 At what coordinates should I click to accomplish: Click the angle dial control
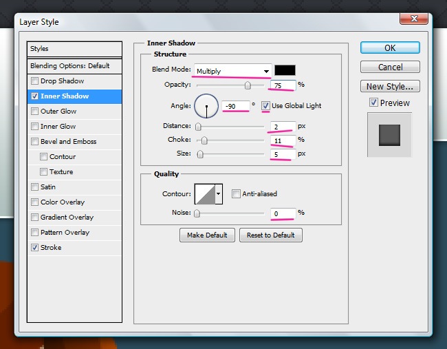(x=206, y=106)
